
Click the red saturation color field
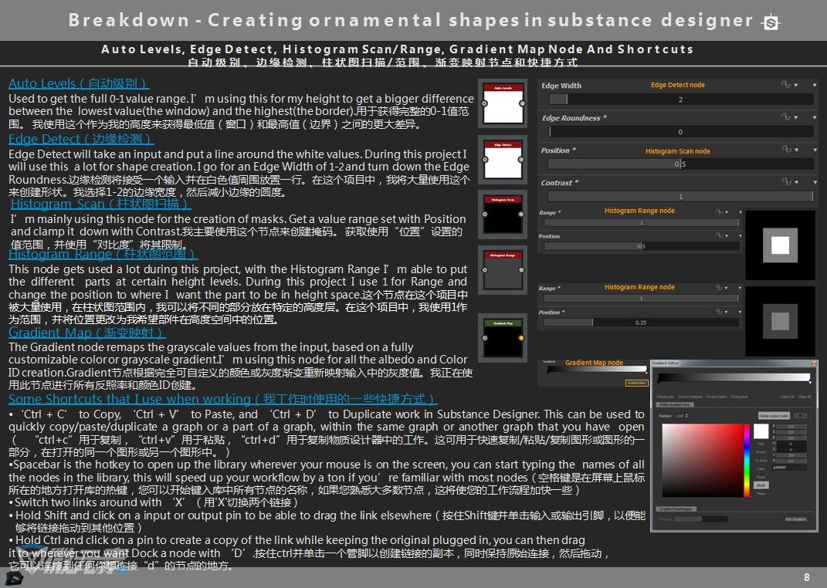click(x=703, y=461)
